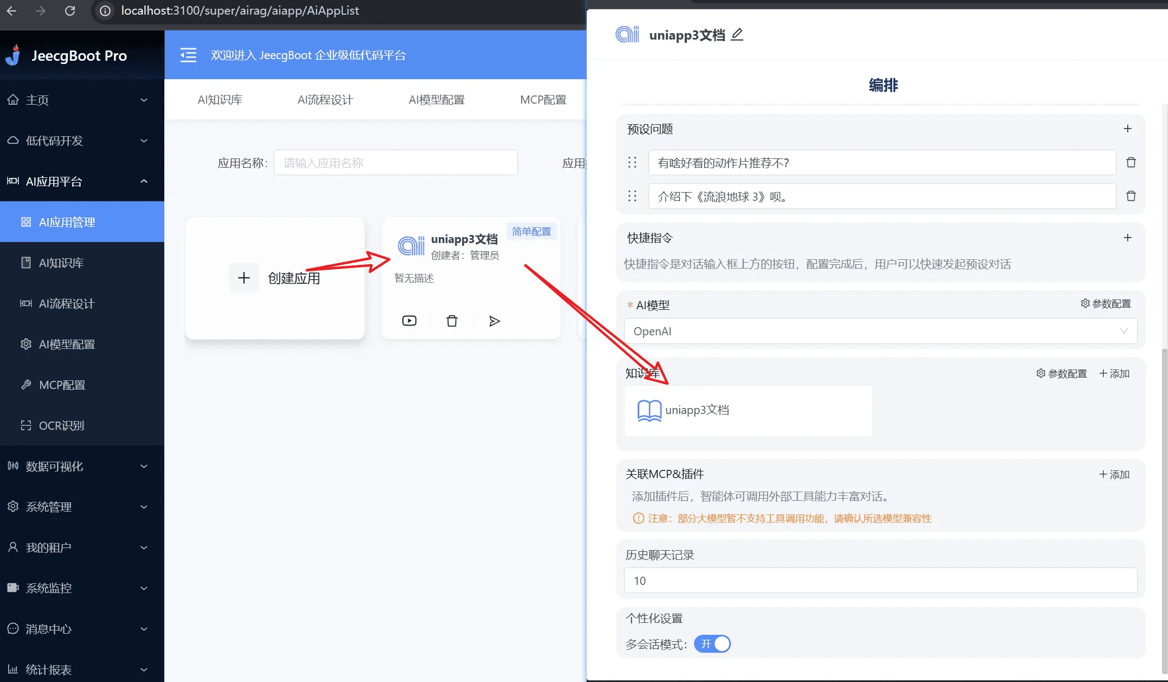
Task: Add a new preset question with plus icon
Action: (1127, 129)
